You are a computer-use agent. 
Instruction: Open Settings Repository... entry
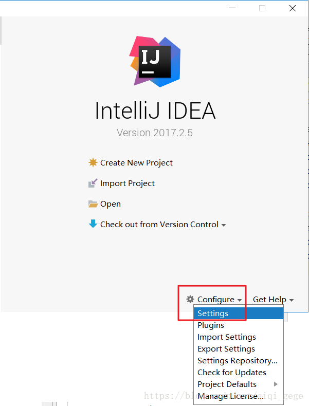pos(238,361)
